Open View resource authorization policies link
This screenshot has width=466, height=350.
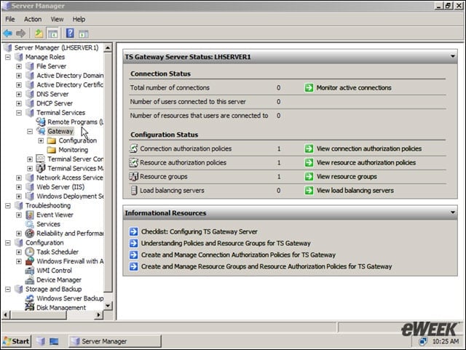click(x=366, y=162)
